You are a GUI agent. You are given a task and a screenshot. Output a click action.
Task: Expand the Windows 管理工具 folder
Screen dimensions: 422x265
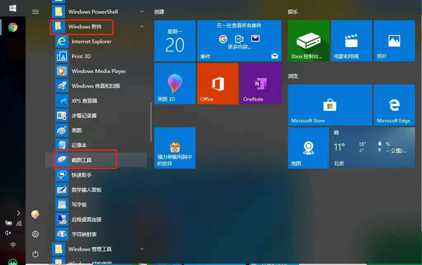click(x=142, y=249)
